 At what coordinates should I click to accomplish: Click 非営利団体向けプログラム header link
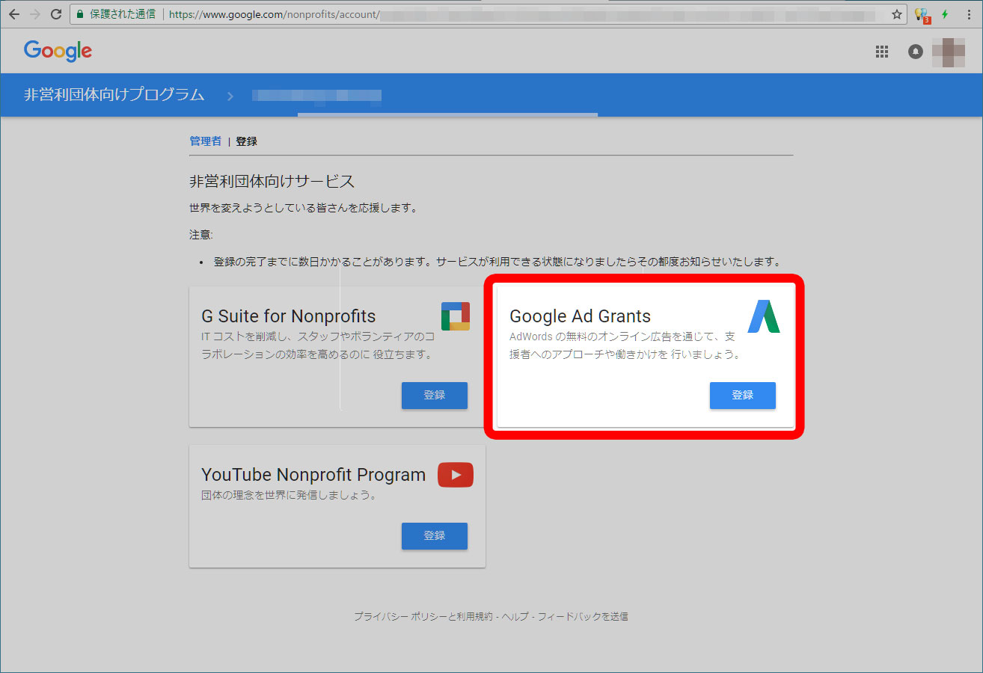click(x=114, y=95)
